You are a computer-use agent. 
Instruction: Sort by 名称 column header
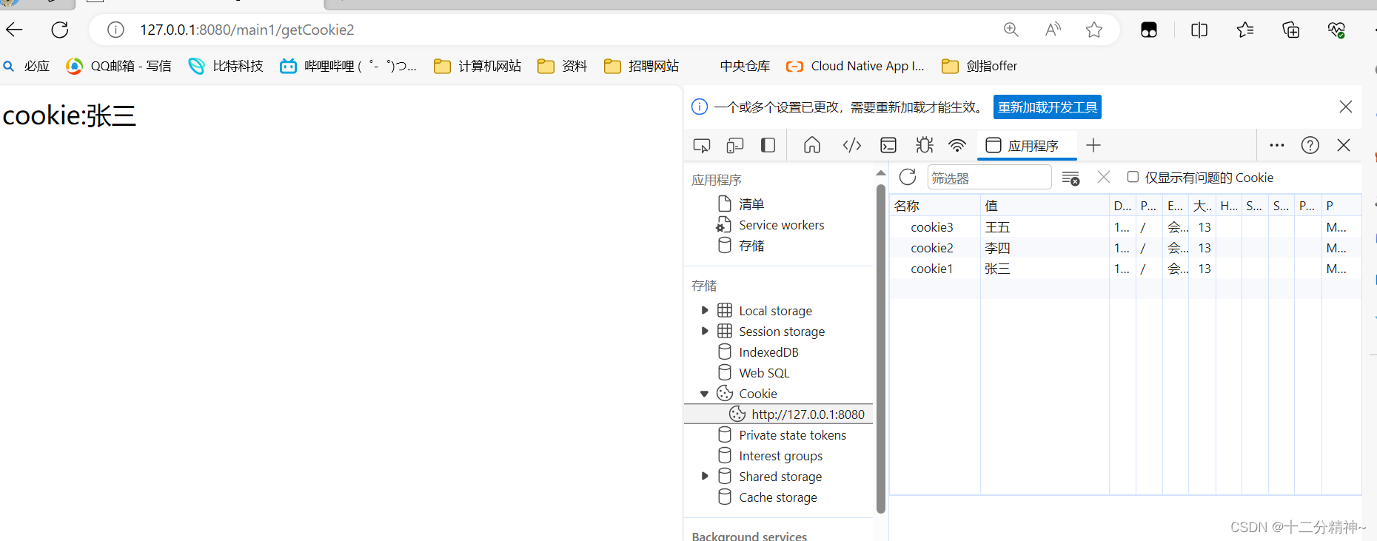(x=935, y=206)
